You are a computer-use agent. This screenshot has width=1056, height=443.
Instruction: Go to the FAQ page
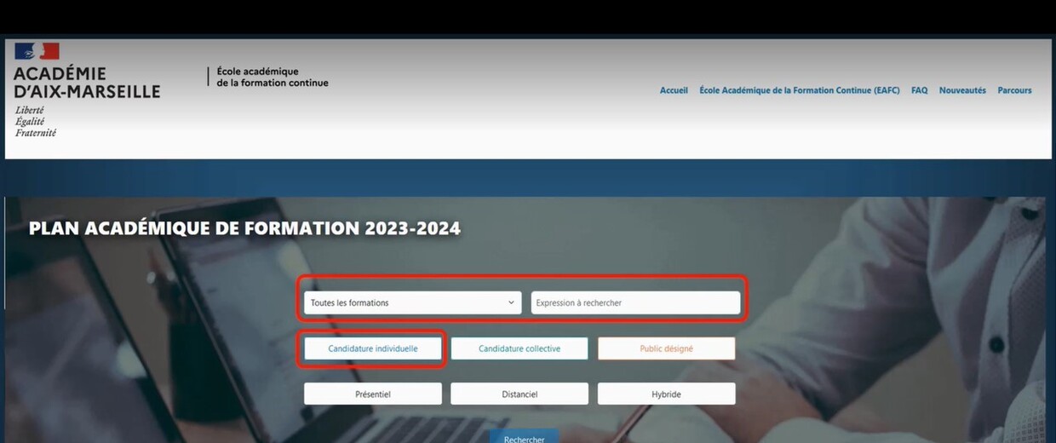(x=920, y=90)
